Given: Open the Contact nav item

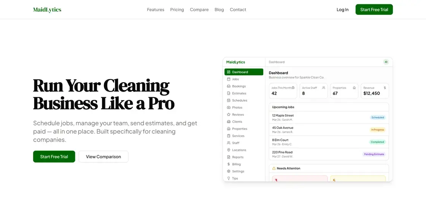Looking at the screenshot, I should click(x=238, y=9).
